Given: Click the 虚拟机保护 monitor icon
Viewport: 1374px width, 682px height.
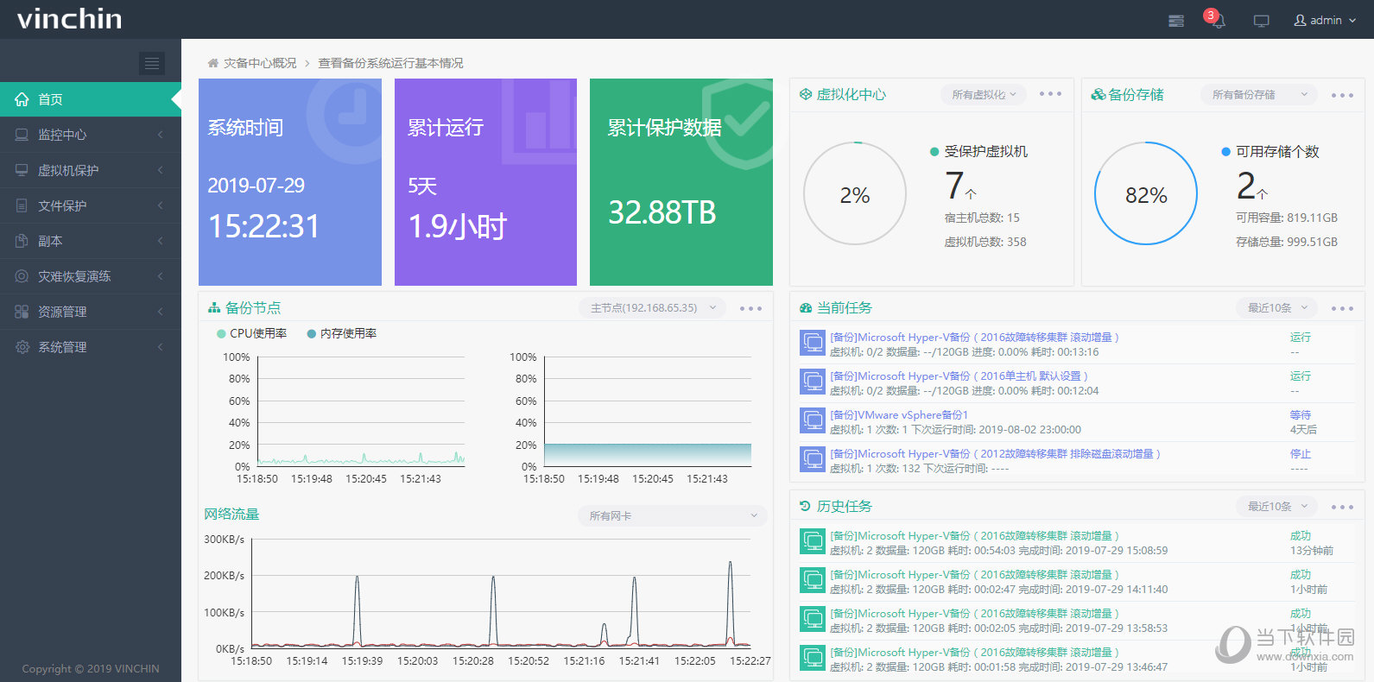Looking at the screenshot, I should point(22,170).
